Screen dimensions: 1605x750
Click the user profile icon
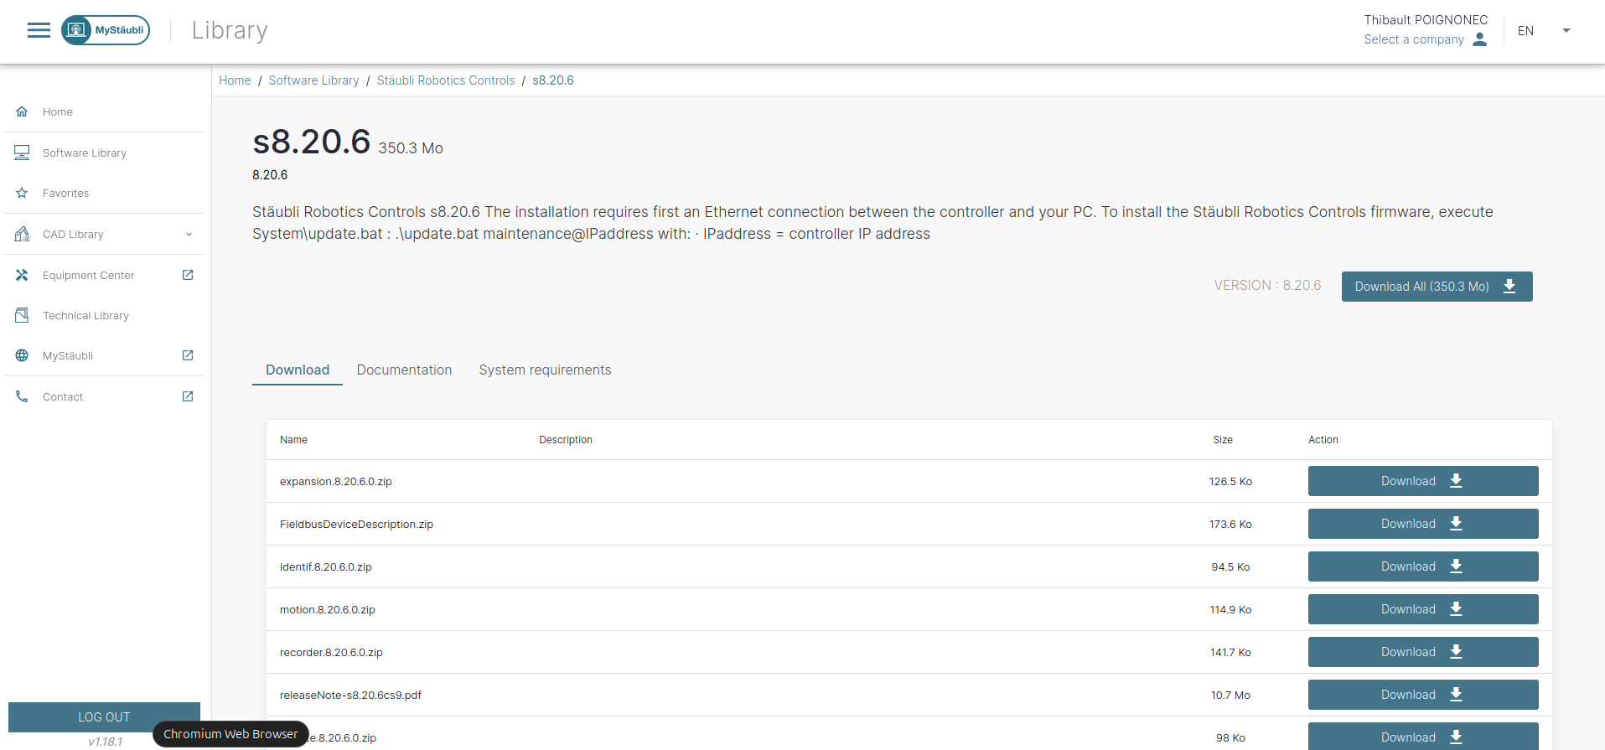[x=1479, y=39]
